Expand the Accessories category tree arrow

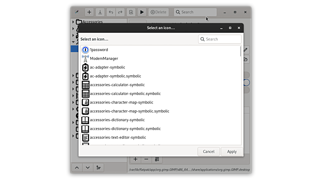click(73, 22)
